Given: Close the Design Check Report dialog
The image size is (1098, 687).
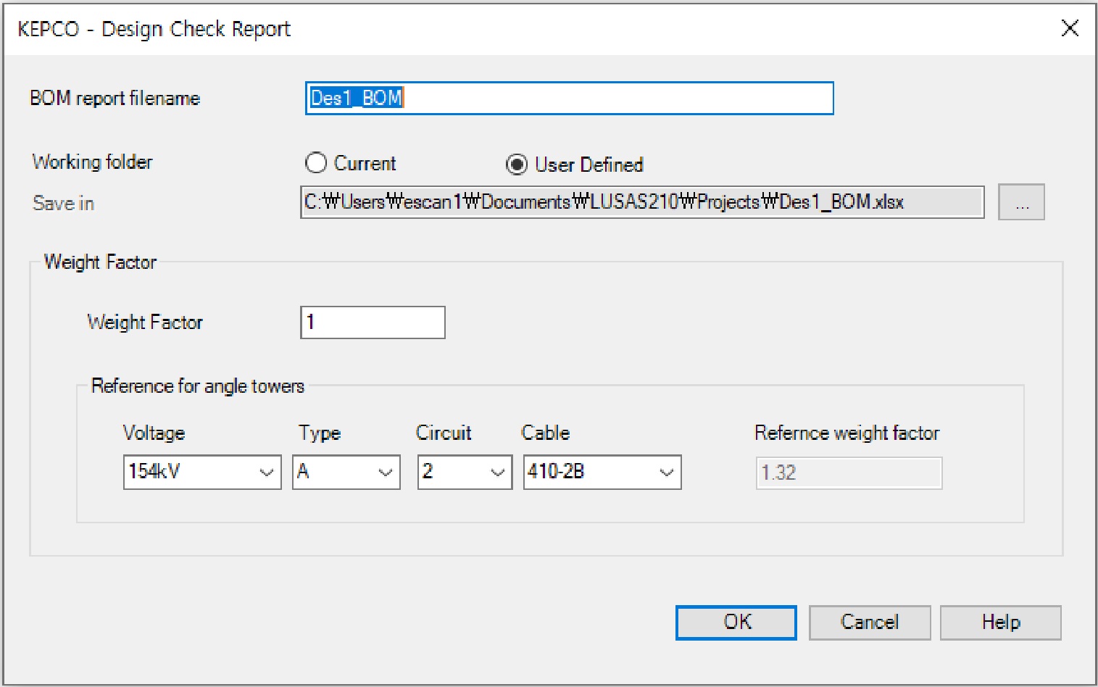Looking at the screenshot, I should [x=1070, y=28].
